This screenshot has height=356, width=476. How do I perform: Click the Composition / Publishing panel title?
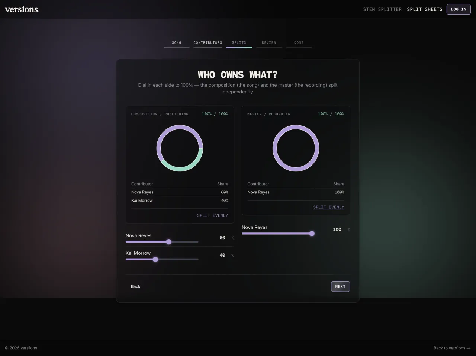160,114
